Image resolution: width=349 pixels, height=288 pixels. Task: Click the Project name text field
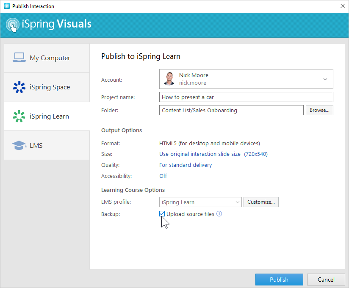(246, 97)
